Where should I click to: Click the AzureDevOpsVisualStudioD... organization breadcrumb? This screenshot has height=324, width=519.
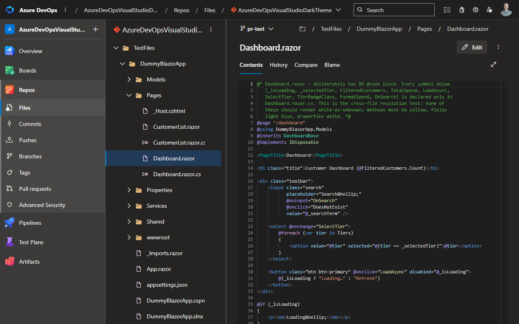pyautogui.click(x=121, y=10)
